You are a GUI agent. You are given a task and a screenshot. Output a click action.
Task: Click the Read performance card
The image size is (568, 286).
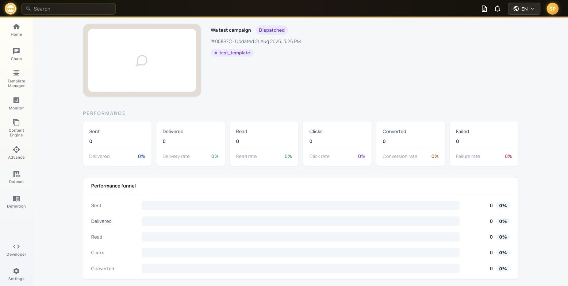(264, 144)
